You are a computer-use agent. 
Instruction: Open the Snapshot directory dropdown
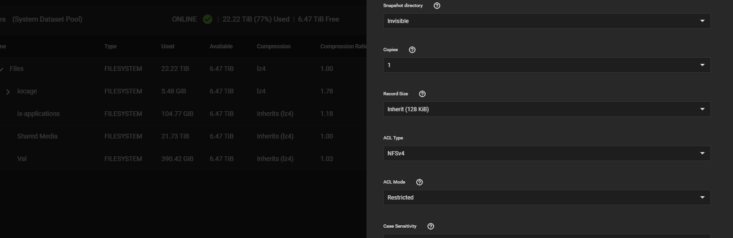[547, 21]
